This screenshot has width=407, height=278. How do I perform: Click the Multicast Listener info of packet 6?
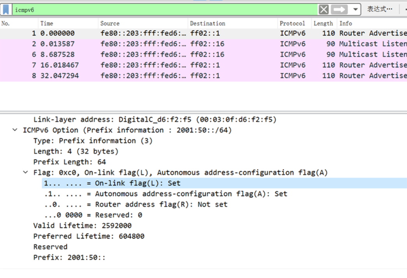373,55
